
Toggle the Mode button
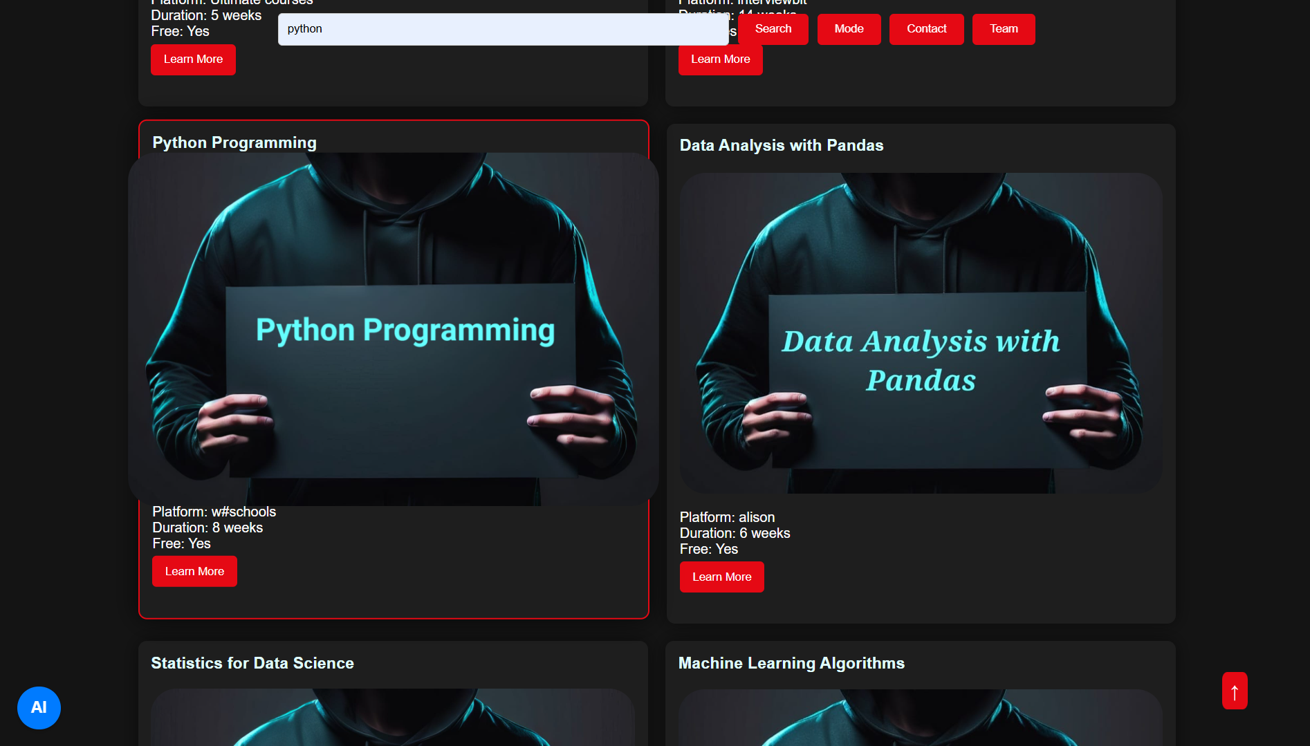tap(849, 29)
